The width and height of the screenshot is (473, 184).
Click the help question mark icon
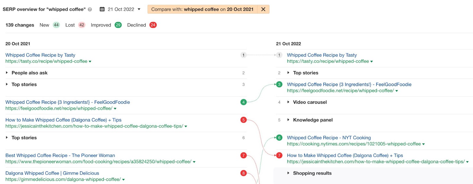point(90,9)
